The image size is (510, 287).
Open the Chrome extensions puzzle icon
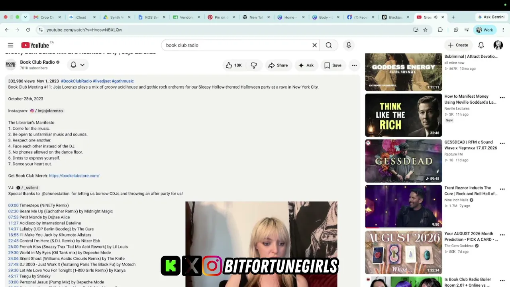coord(440,30)
